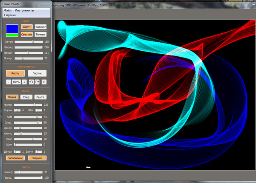Toggle the Заполнение fill button
Screen dimensions: 256x183
[15, 158]
